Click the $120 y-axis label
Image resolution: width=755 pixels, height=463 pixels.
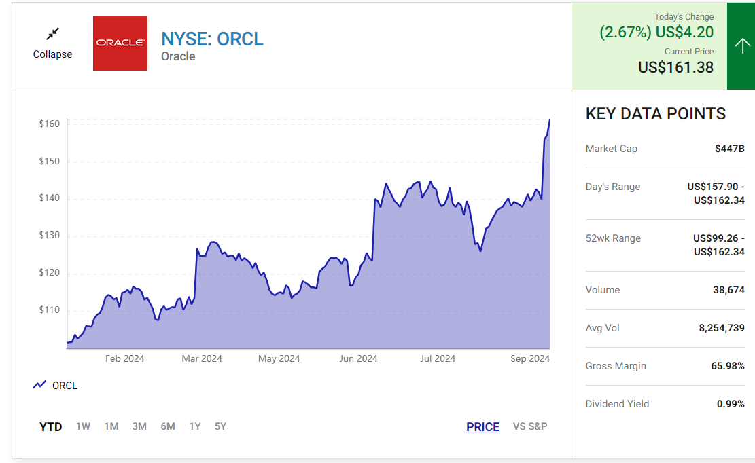click(x=50, y=273)
